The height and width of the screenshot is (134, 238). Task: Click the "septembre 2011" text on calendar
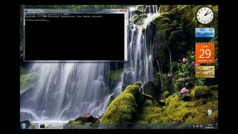(x=205, y=61)
